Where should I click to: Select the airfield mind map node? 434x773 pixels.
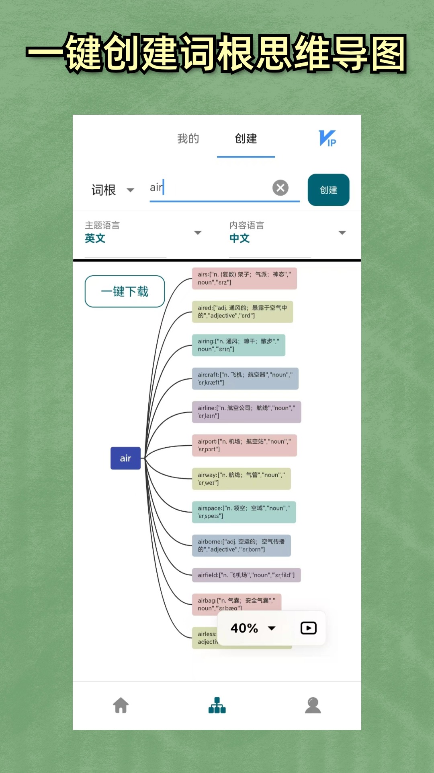[246, 575]
